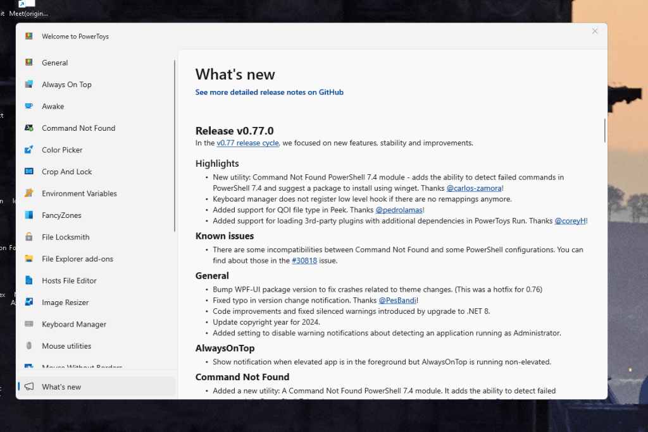Click the release notes vertical scrollbar
This screenshot has height=432, width=648.
[604, 130]
